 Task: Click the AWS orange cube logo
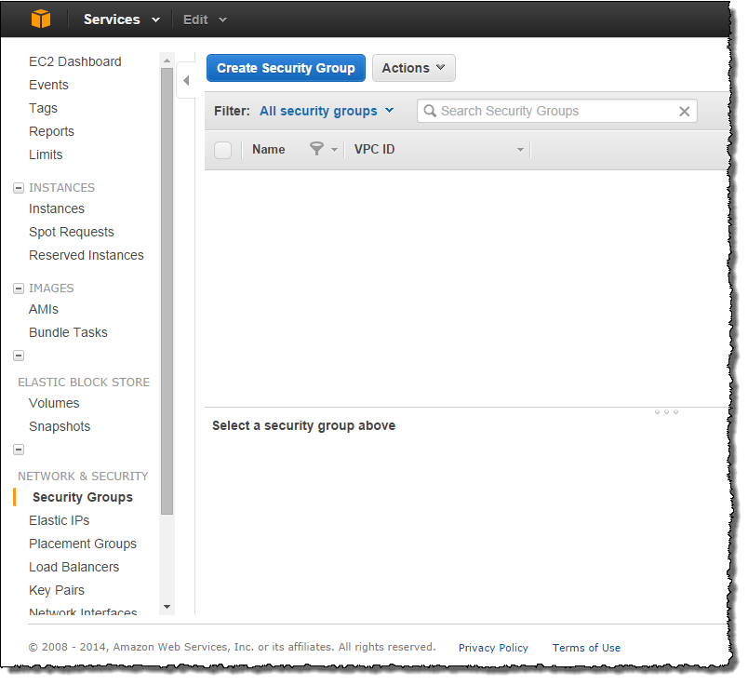point(41,20)
